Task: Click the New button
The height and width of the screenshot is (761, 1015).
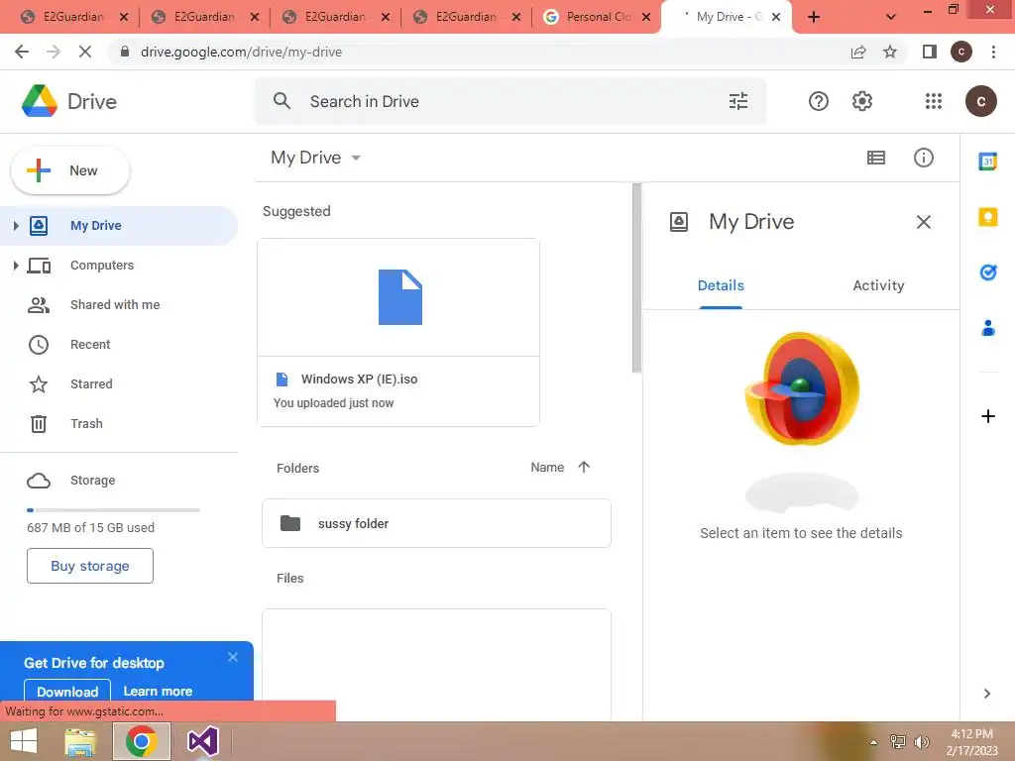Action: tap(70, 170)
